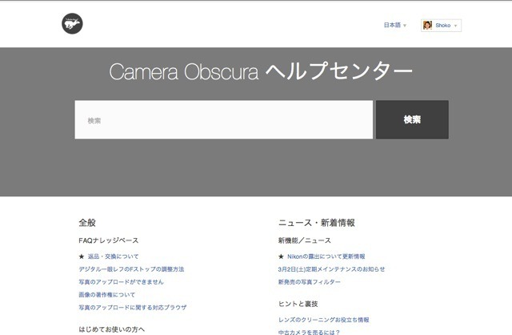Open the はじめてお使いの方へ section
Viewport: 512px width, 335px height.
point(112,329)
